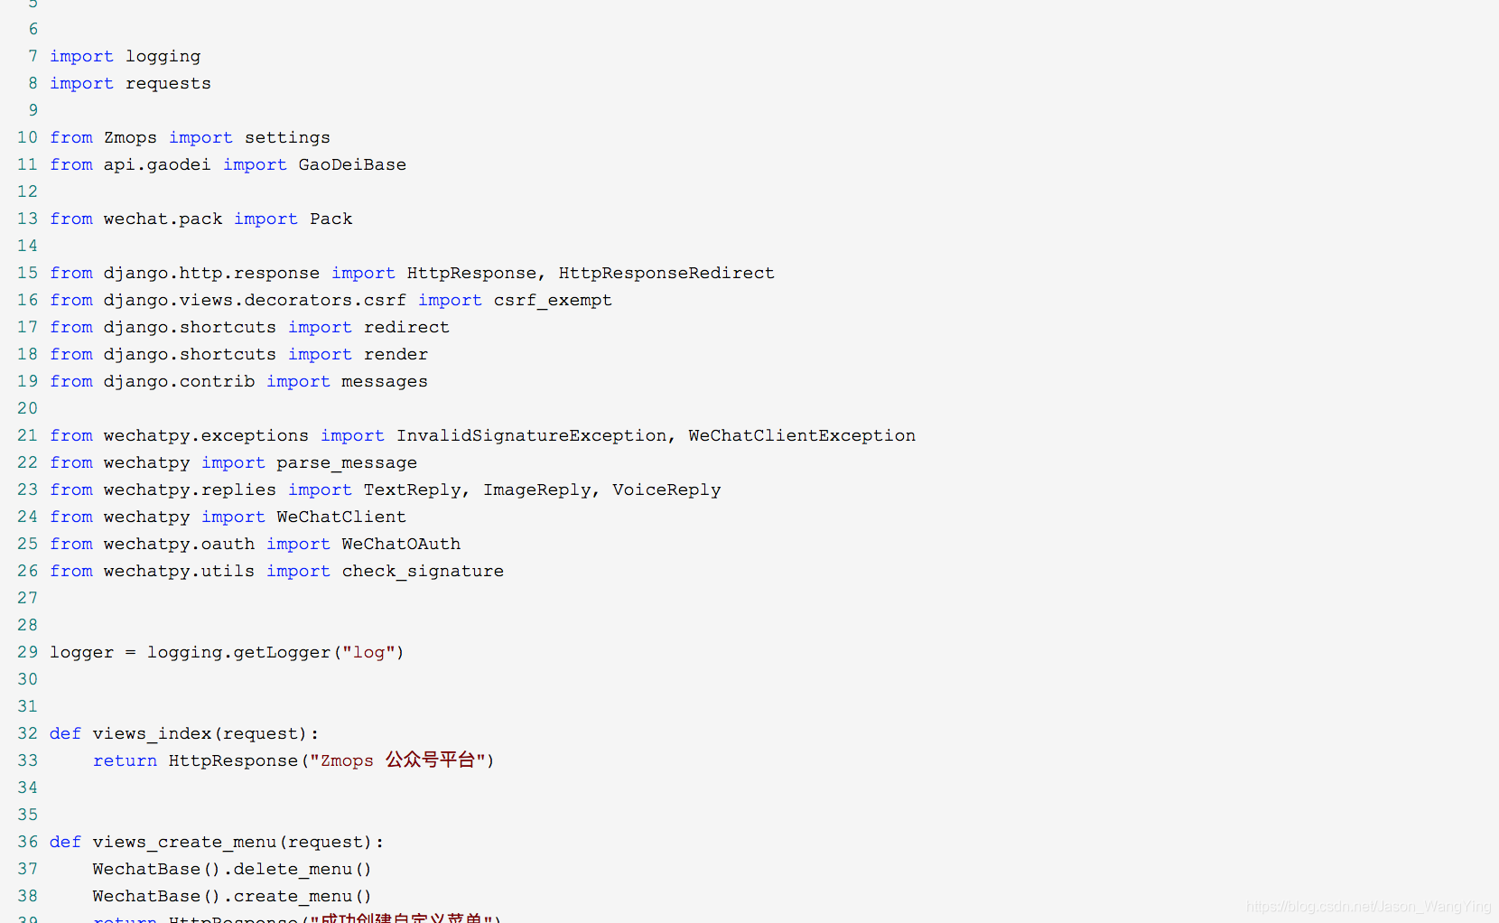
Task: Click 'api.gaodei' module name on line 11
Action: [x=157, y=164]
